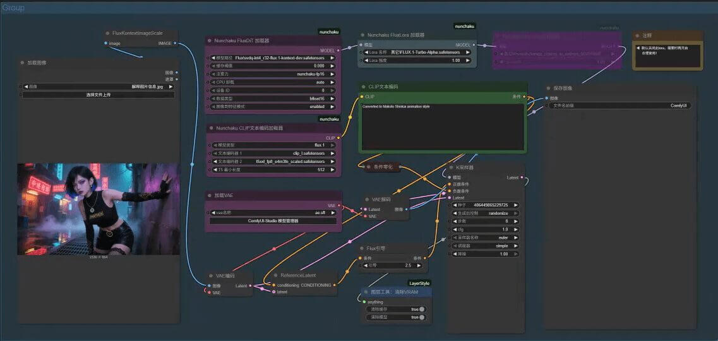The height and width of the screenshot is (341, 718).
Task: Click the yellow CLIP input port on CLIP文本编码
Action: 361,97
